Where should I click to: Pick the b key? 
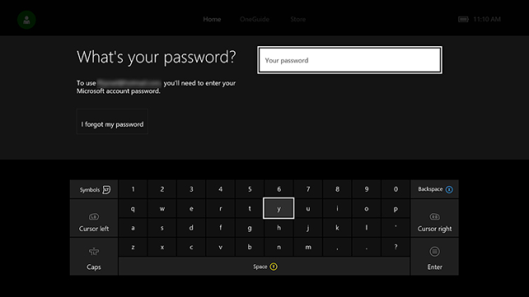click(x=250, y=247)
